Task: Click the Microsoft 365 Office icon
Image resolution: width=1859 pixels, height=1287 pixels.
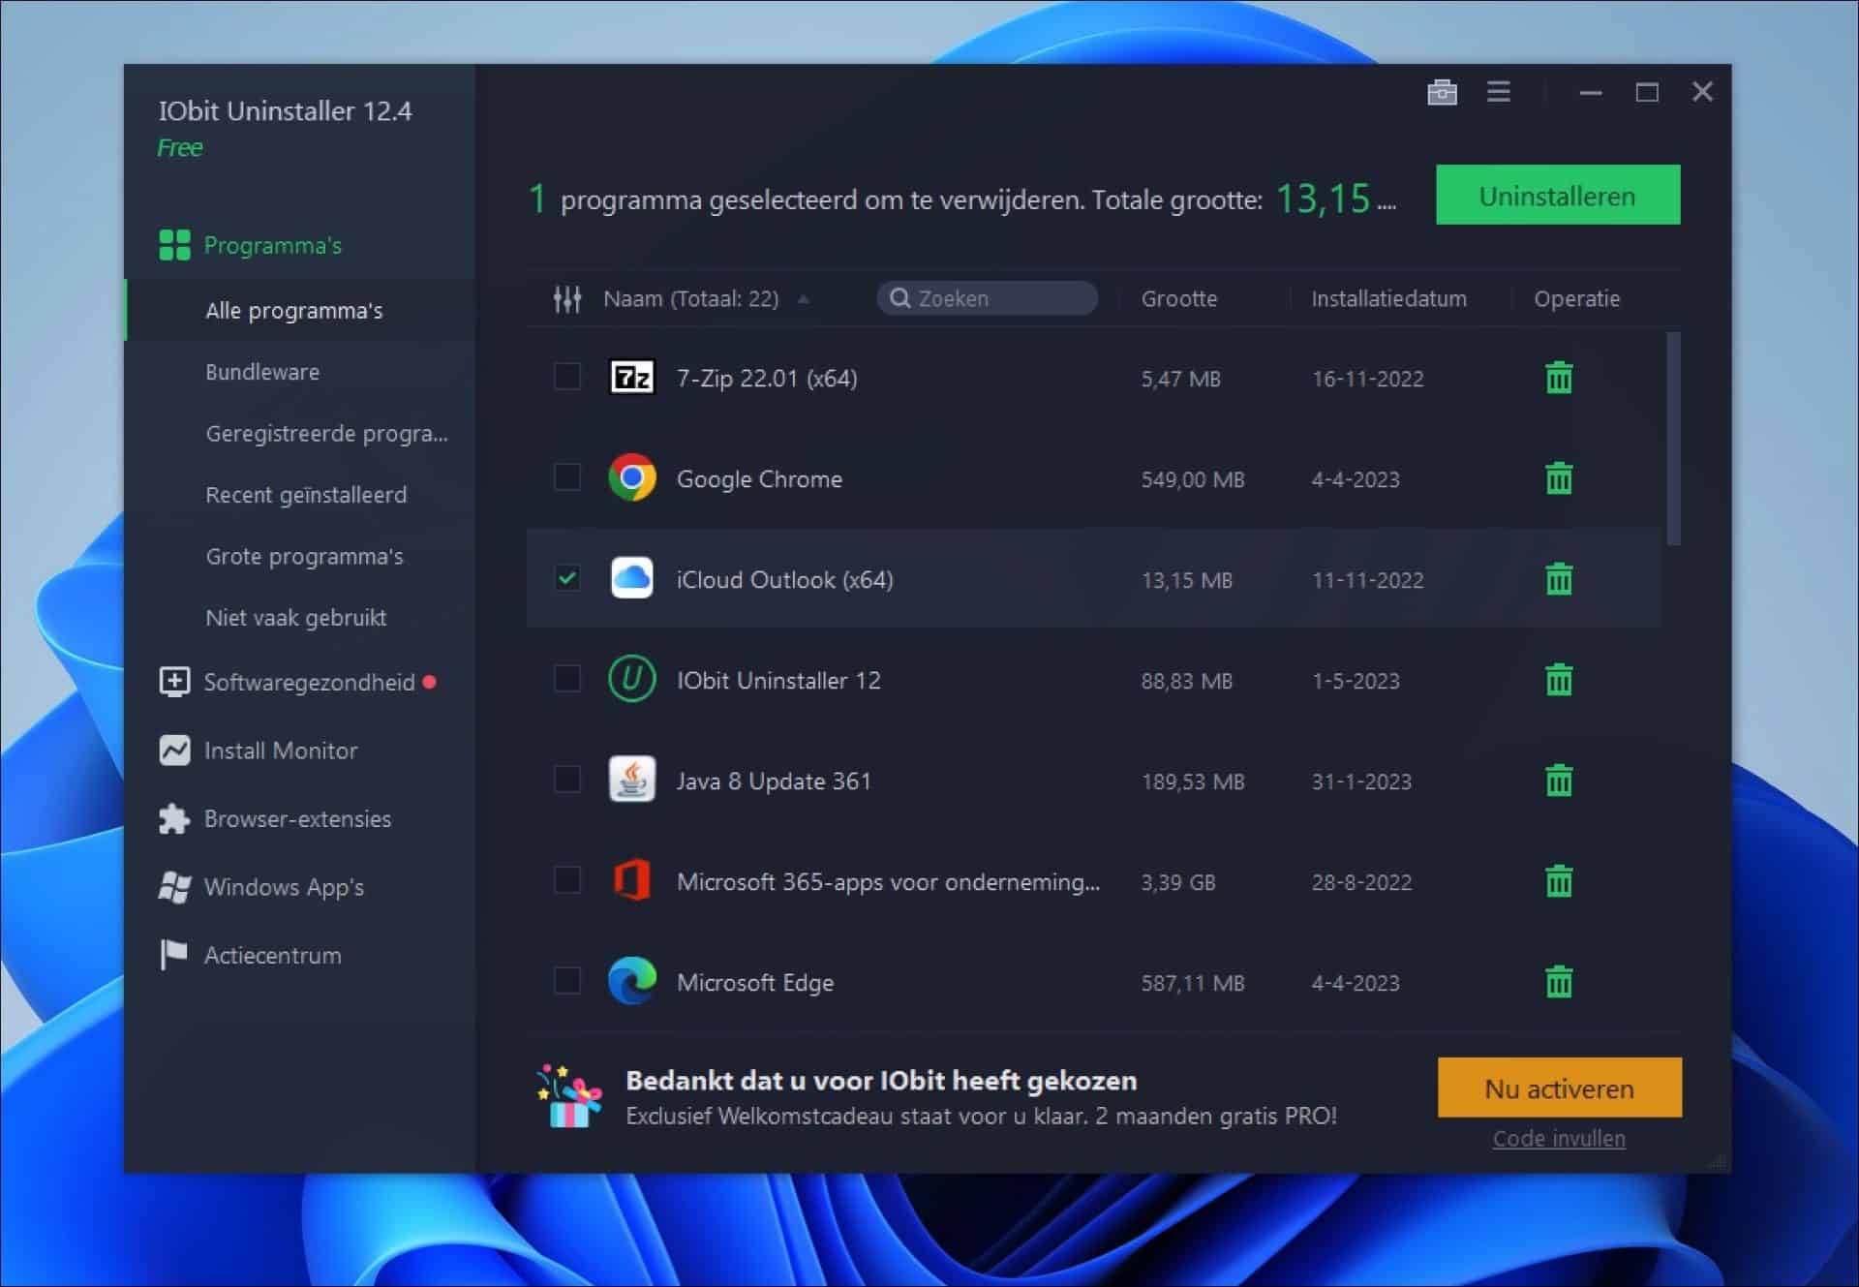Action: pos(632,880)
